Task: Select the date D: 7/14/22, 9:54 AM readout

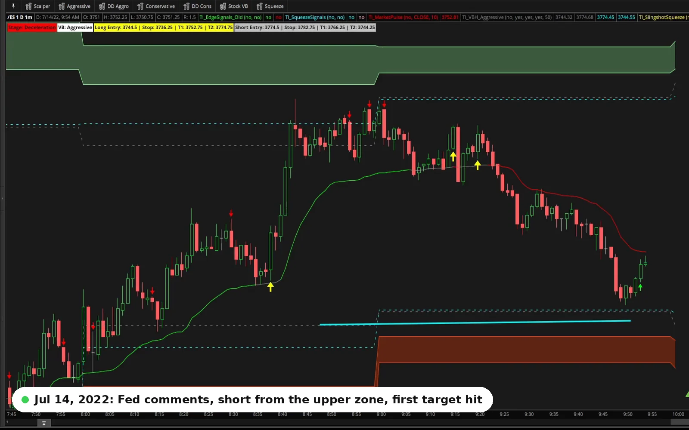Action: [x=58, y=17]
